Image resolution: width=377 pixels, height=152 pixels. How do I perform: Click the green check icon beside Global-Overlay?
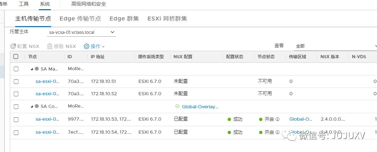click(177, 107)
